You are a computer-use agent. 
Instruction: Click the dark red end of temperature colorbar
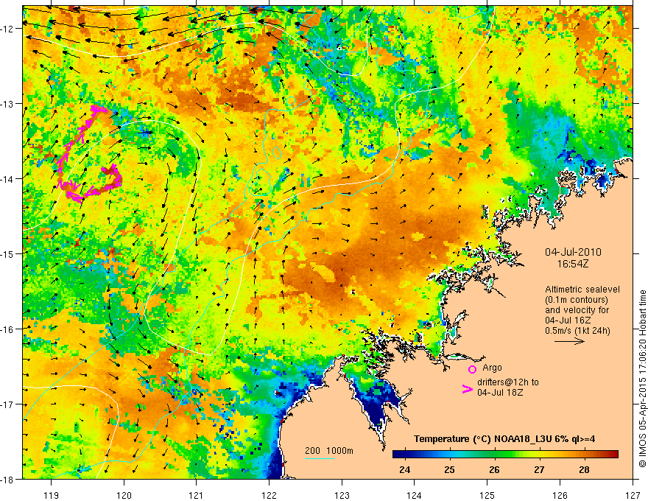coord(613,455)
